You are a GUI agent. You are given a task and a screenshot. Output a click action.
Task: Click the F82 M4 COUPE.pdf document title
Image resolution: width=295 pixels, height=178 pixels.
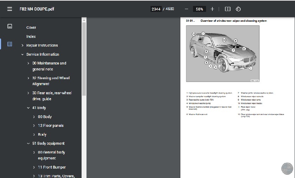(37, 9)
